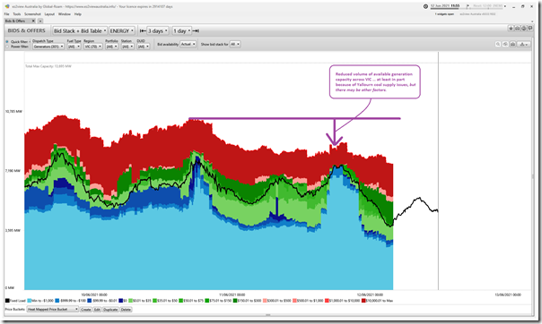This screenshot has width=542, height=324.
Task: Jump to latest range with right arrow
Action: click(196, 30)
